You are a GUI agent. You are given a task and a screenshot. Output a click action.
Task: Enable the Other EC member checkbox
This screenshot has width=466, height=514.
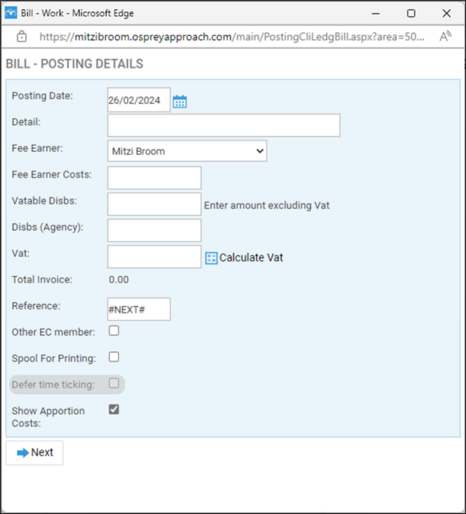(x=113, y=330)
